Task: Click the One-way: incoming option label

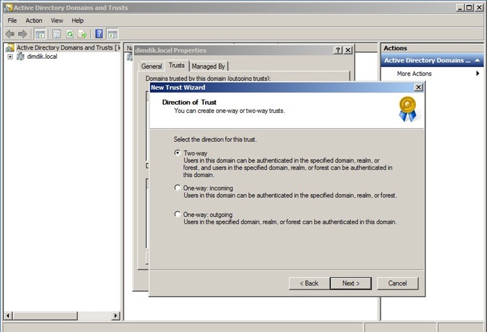Action: (208, 188)
